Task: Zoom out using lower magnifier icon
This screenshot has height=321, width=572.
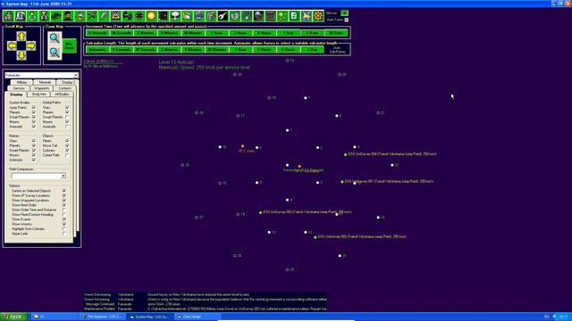Action: click(55, 53)
